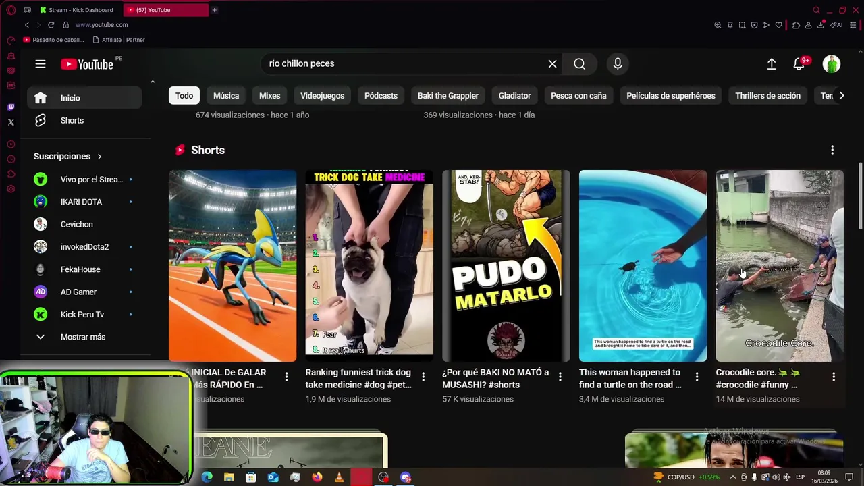The width and height of the screenshot is (864, 486).
Task: Clear the search box with the X
Action: tap(552, 63)
